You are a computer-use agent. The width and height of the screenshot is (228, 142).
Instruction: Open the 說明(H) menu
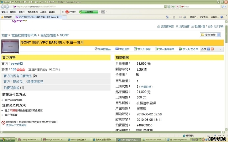(52, 12)
